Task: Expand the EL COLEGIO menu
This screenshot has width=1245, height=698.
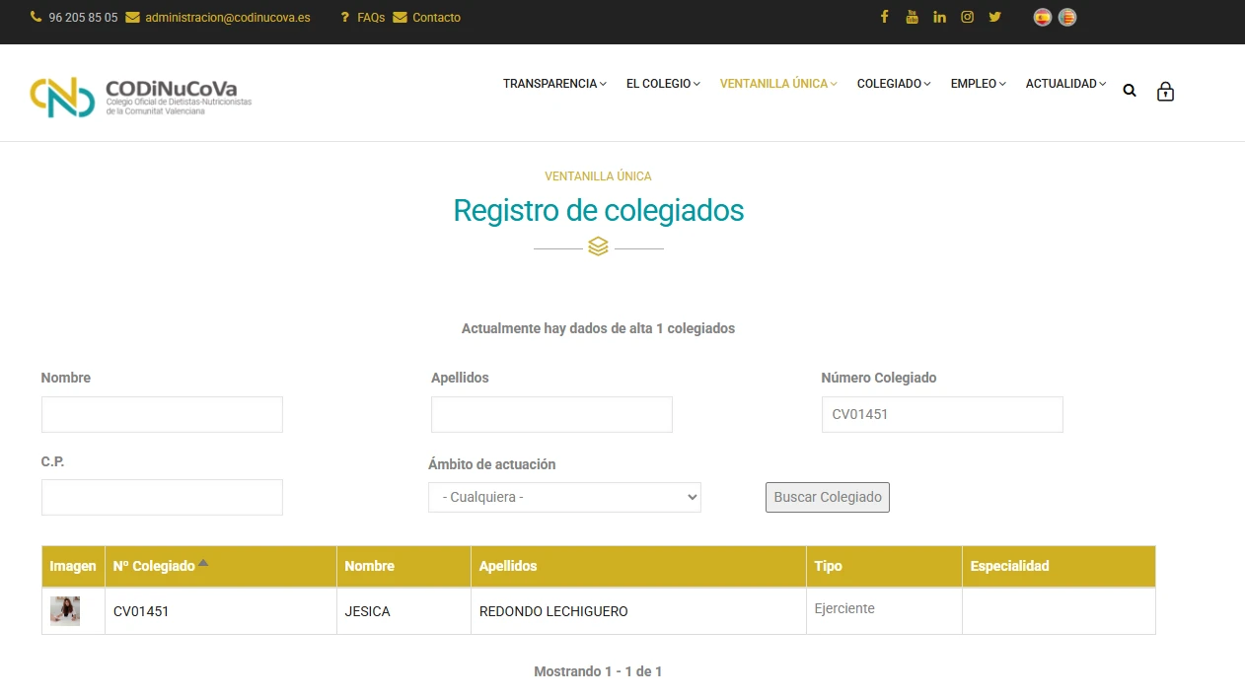Action: pos(663,84)
